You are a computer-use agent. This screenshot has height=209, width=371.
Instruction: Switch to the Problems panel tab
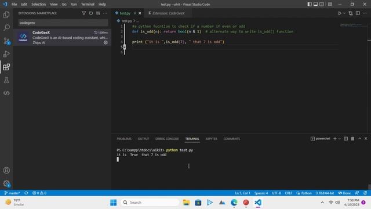coord(124,139)
